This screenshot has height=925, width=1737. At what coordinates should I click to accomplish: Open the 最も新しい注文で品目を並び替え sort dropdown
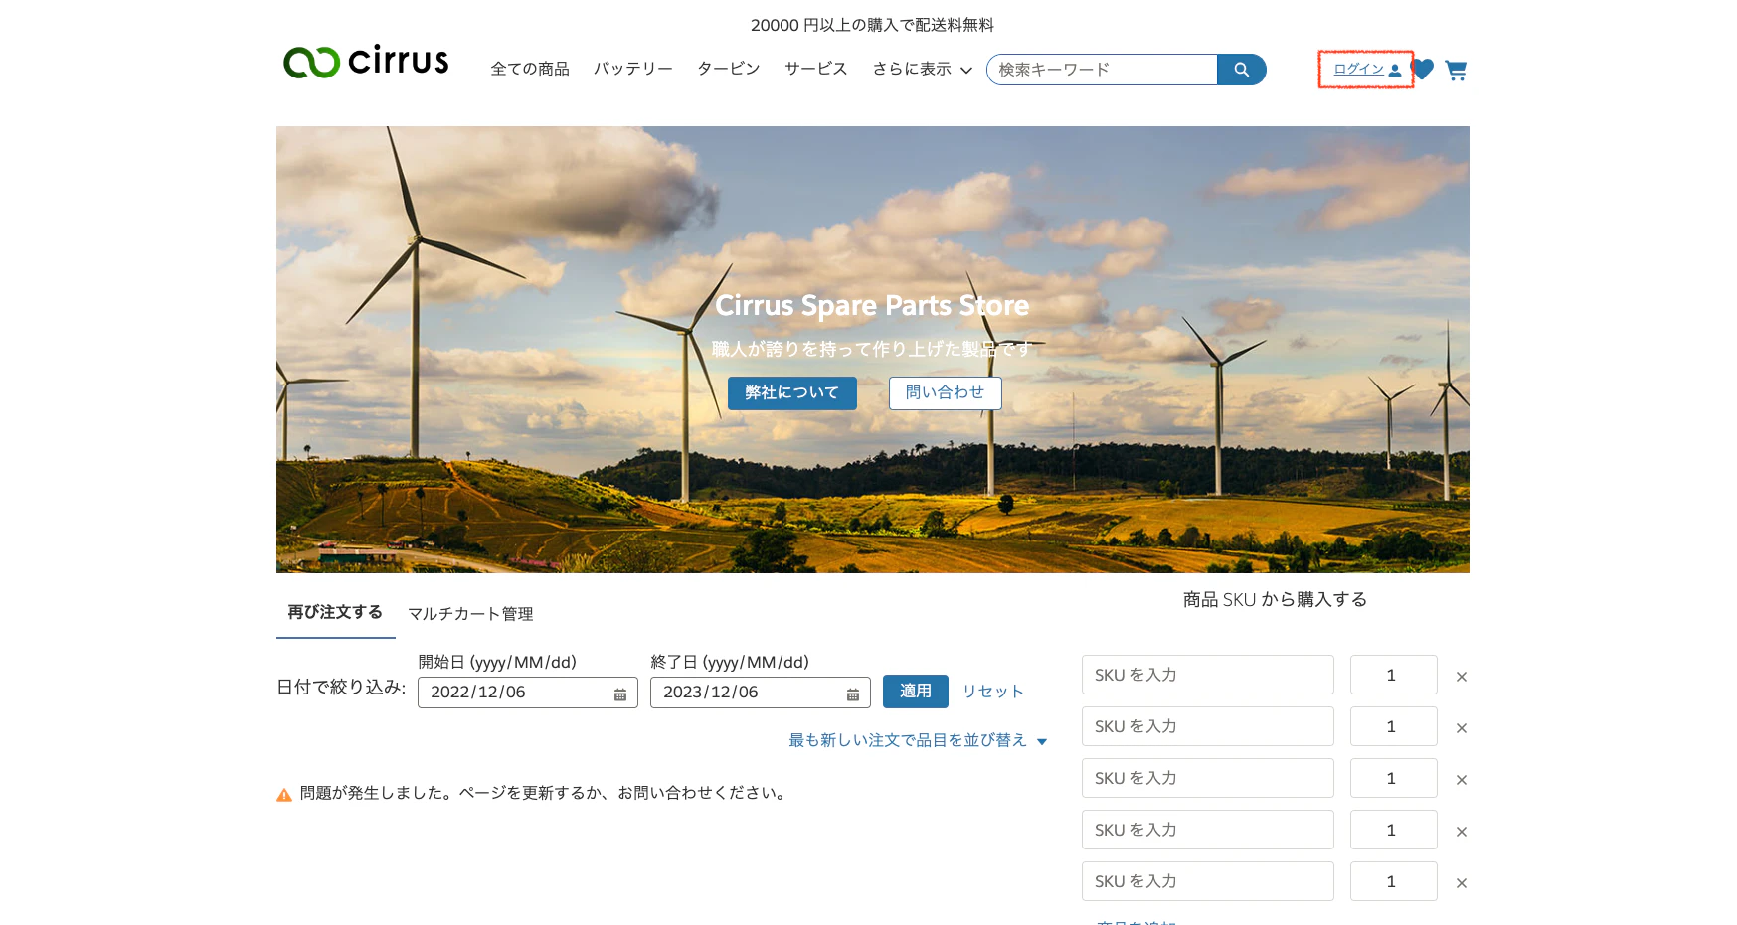918,740
